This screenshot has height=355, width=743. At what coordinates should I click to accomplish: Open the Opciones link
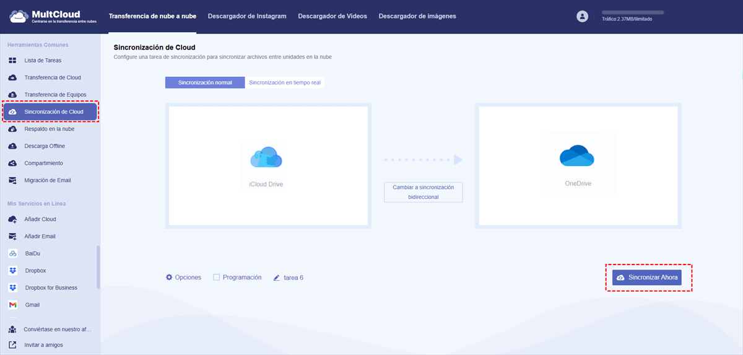[x=188, y=278]
